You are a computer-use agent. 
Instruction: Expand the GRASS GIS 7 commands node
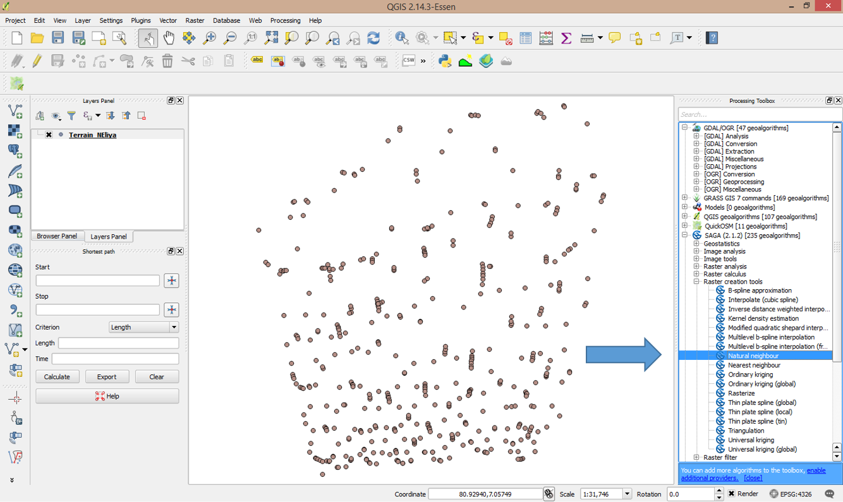[x=684, y=198]
